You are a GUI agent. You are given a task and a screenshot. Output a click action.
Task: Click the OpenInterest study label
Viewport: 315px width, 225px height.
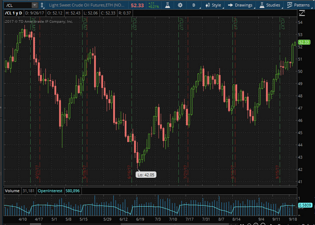point(50,191)
